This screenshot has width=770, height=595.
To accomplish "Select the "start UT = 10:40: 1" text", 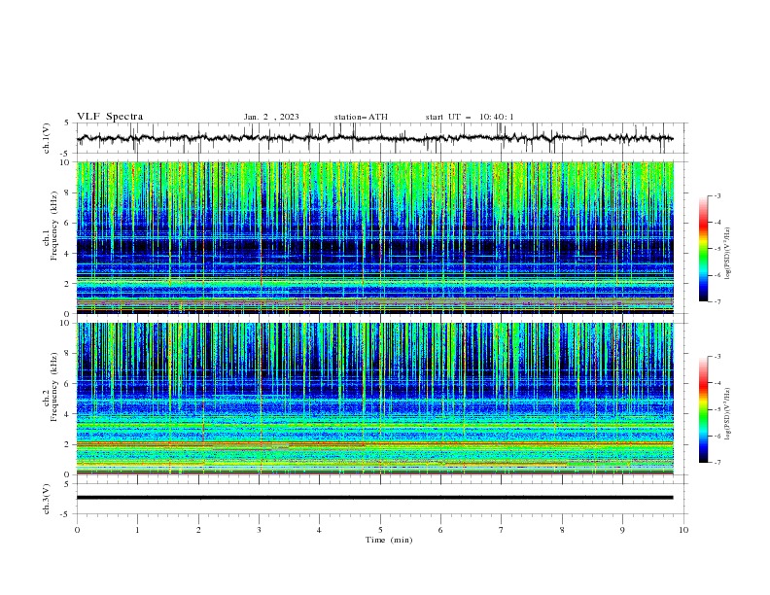I will click(x=470, y=117).
